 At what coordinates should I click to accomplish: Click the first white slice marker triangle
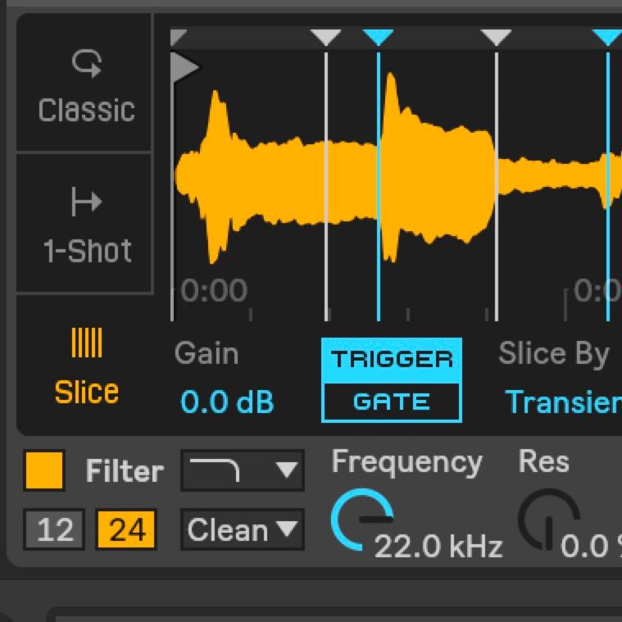pos(326,37)
